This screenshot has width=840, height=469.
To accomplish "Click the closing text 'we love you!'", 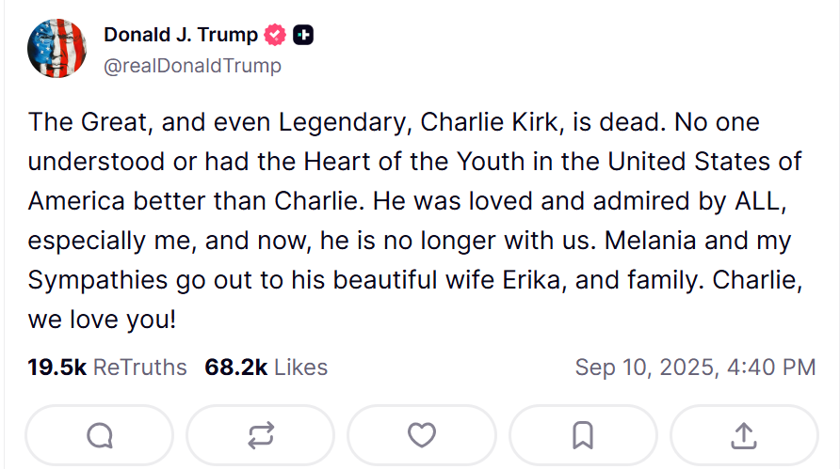I will 102,319.
